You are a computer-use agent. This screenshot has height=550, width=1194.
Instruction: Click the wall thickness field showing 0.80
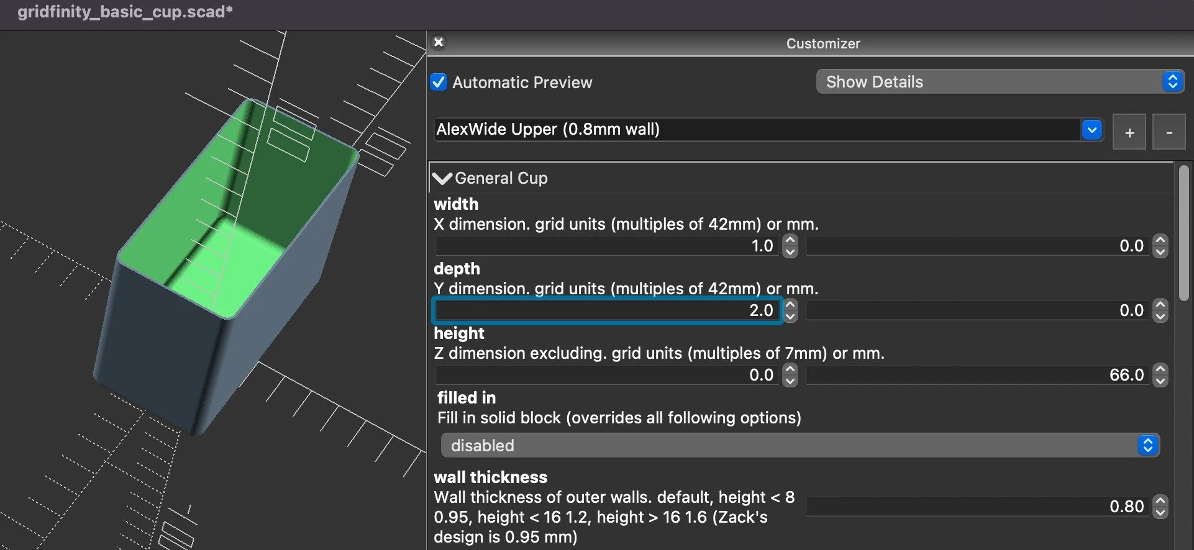click(978, 507)
